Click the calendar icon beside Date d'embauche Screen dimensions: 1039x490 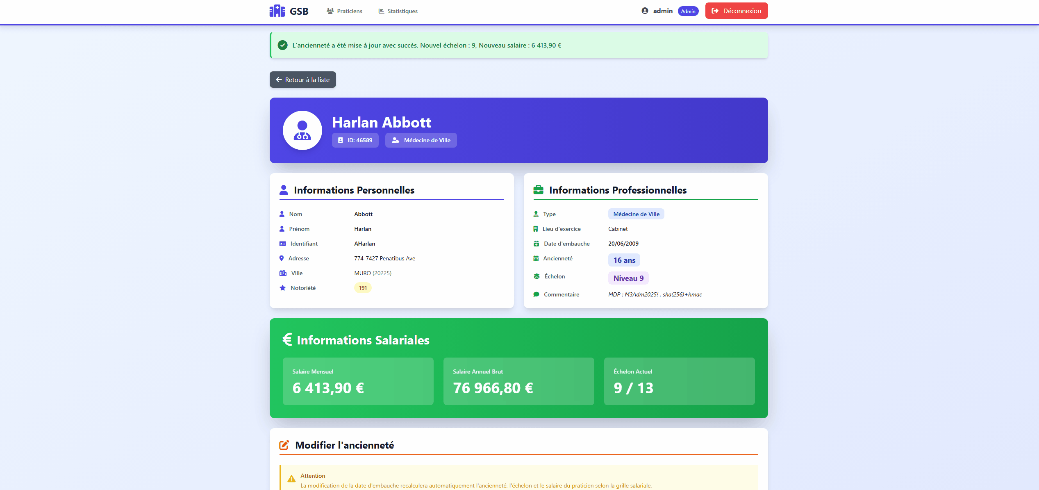click(x=536, y=243)
